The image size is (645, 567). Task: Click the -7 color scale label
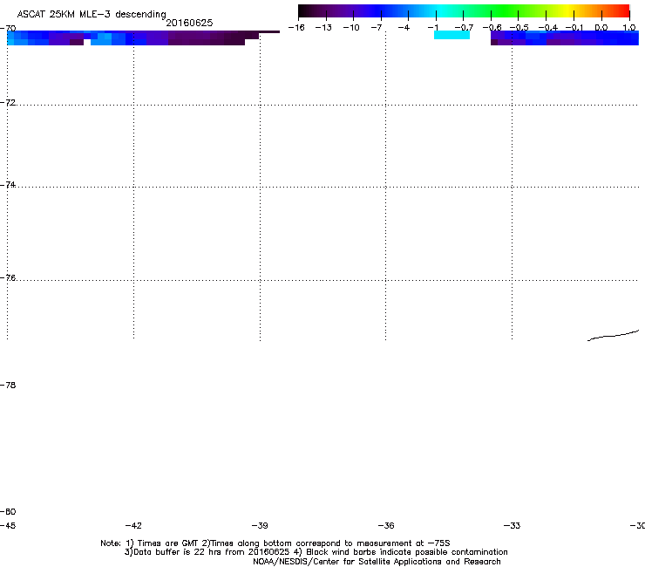pyautogui.click(x=377, y=28)
